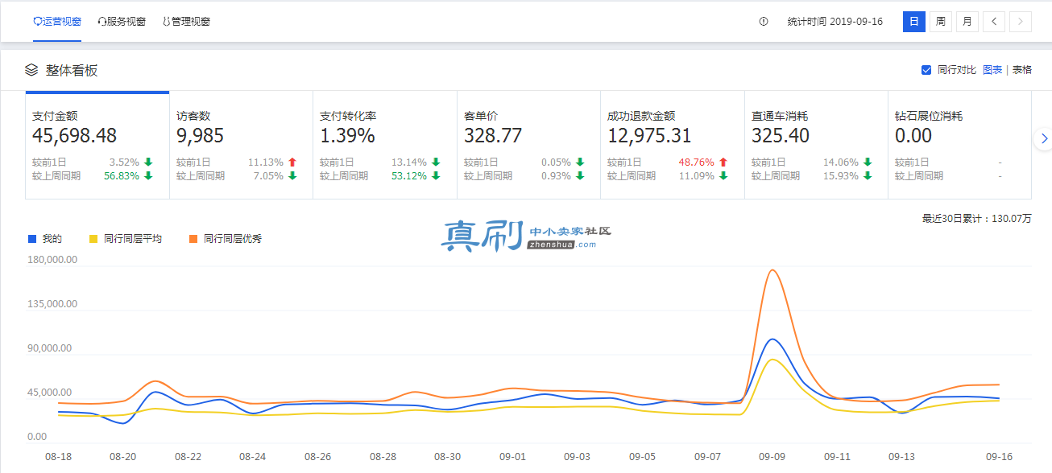Click the 整体看板 layers icon
Image resolution: width=1052 pixels, height=473 pixels.
(31, 70)
